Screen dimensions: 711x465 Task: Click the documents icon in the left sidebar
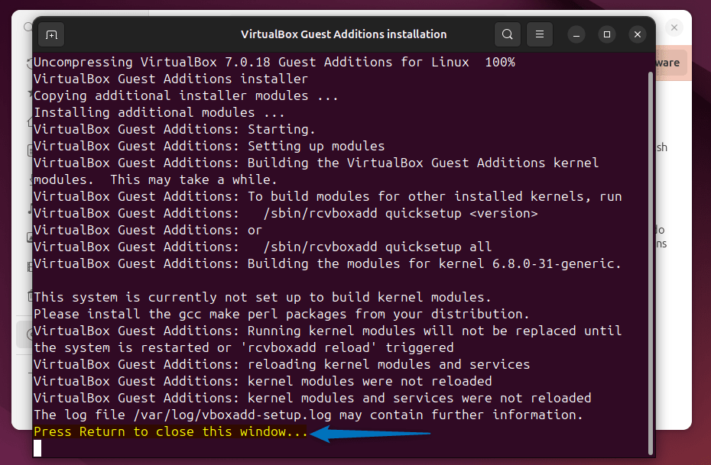click(29, 150)
